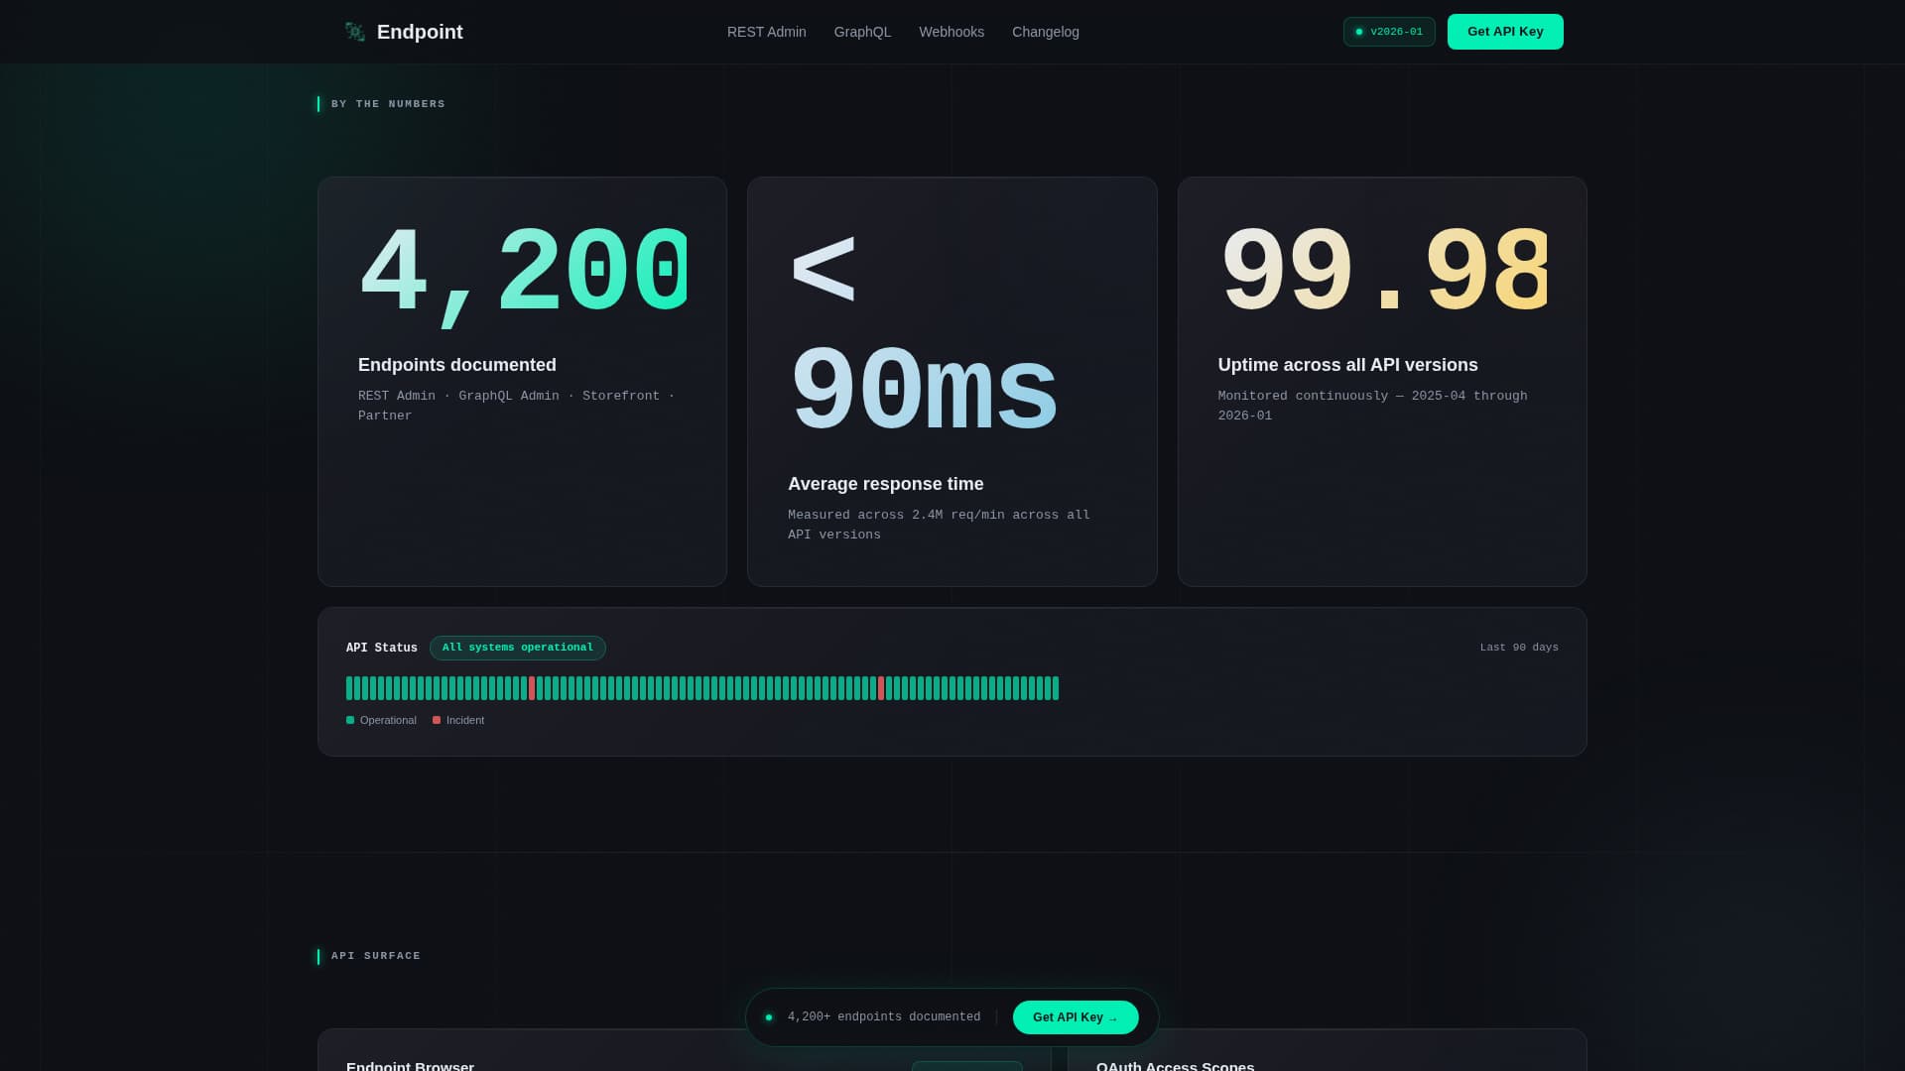Click the green Operational legend square
The height and width of the screenshot is (1071, 1905).
[x=350, y=720]
